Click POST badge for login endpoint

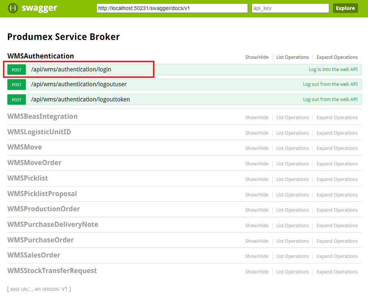[17, 70]
